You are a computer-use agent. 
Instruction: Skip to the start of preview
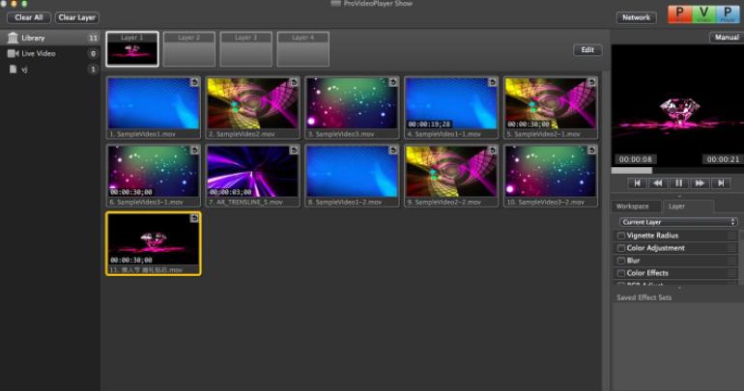(x=637, y=182)
